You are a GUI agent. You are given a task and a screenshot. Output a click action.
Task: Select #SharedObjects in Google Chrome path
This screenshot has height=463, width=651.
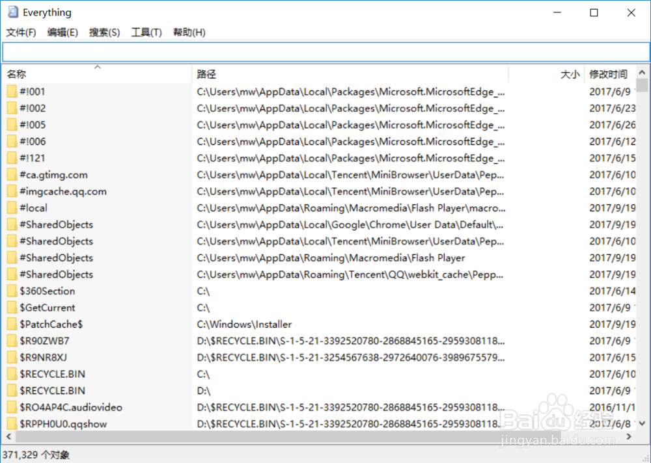57,224
